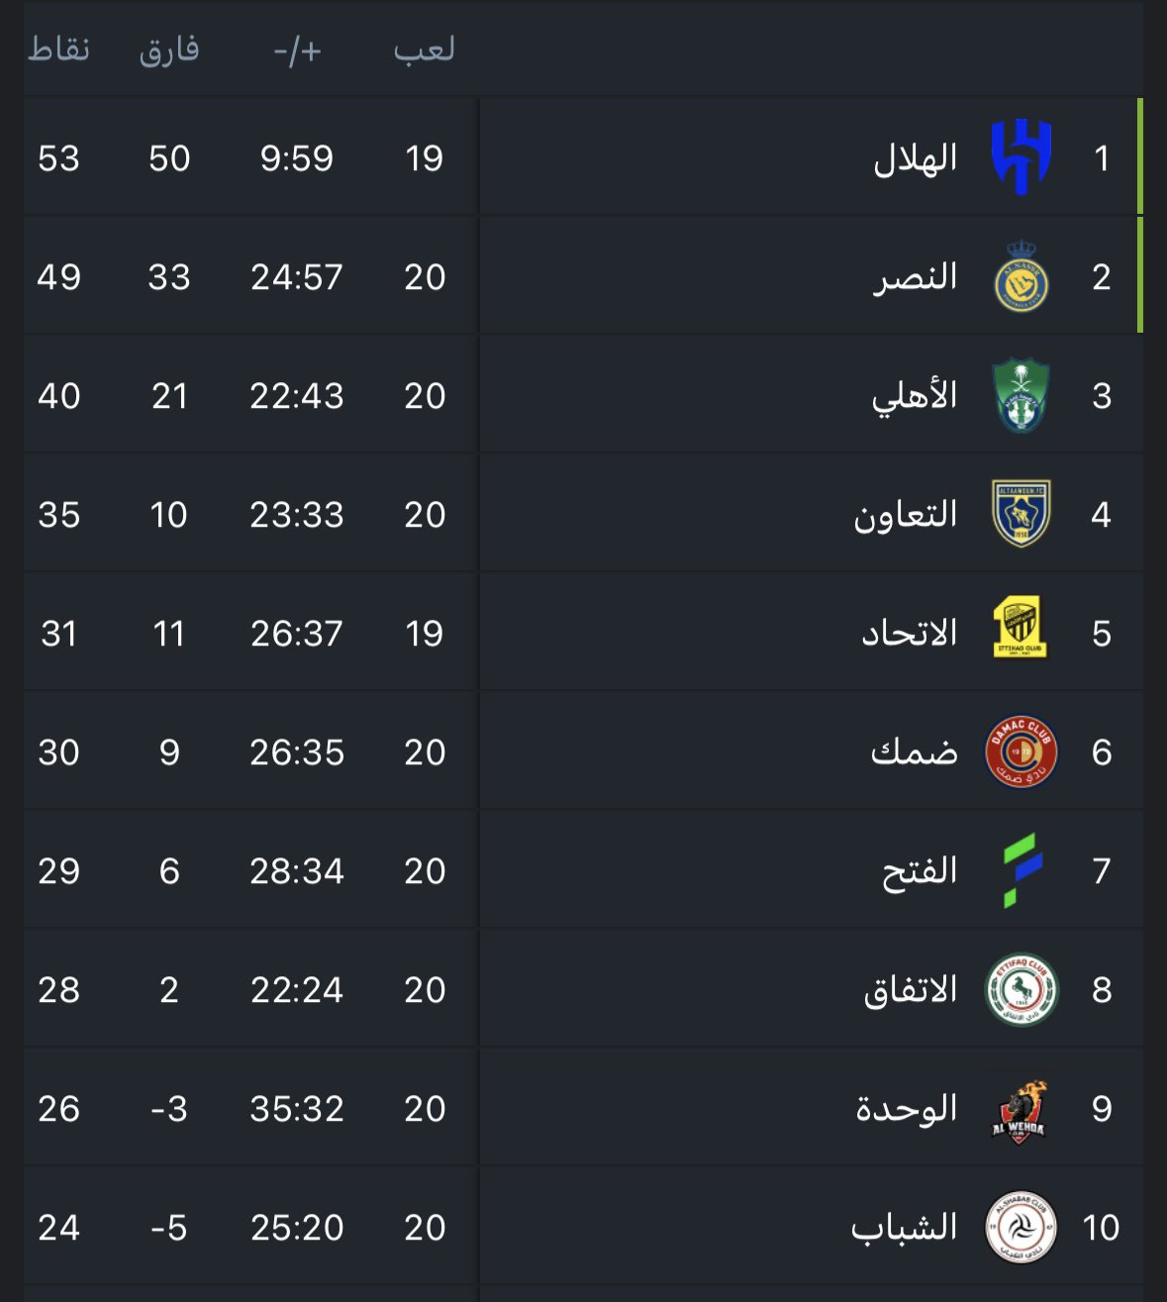Select the ضمك team row name
This screenshot has width=1167, height=1302.
coord(915,752)
